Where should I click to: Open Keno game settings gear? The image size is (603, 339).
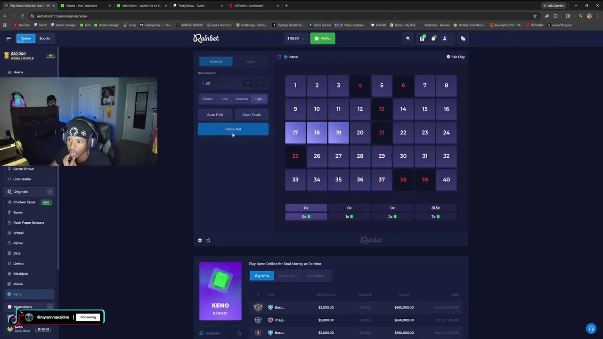(200, 240)
